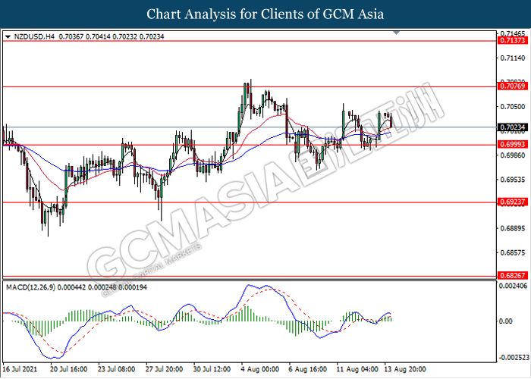
Task: Select the 0.71373 red price label
Action: 513,41
